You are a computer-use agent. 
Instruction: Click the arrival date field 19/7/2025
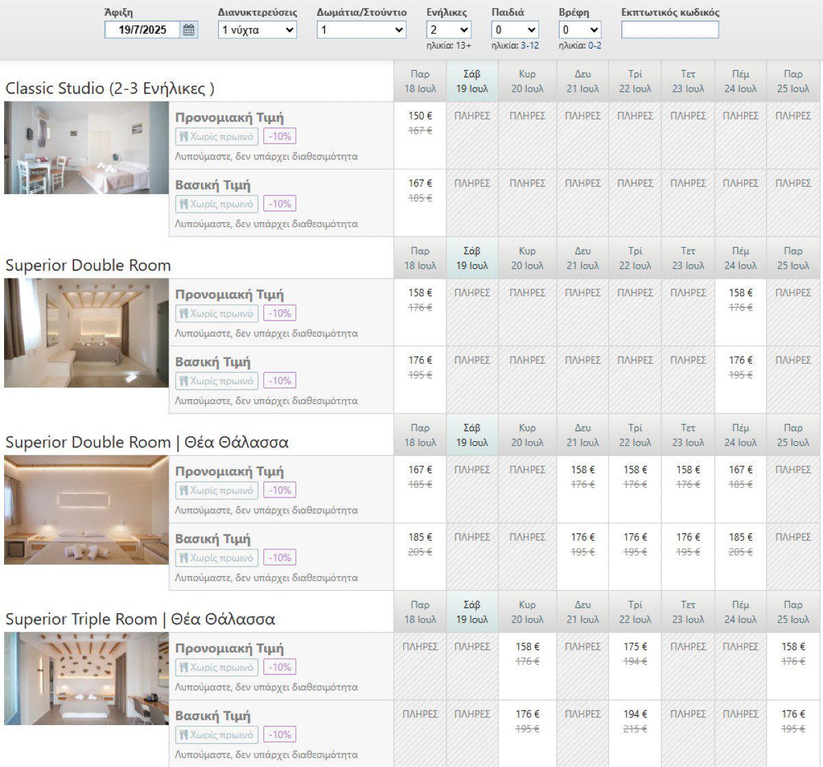(x=143, y=30)
